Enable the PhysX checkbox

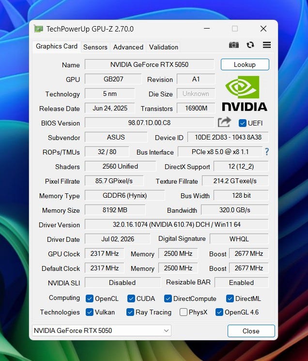point(184,312)
